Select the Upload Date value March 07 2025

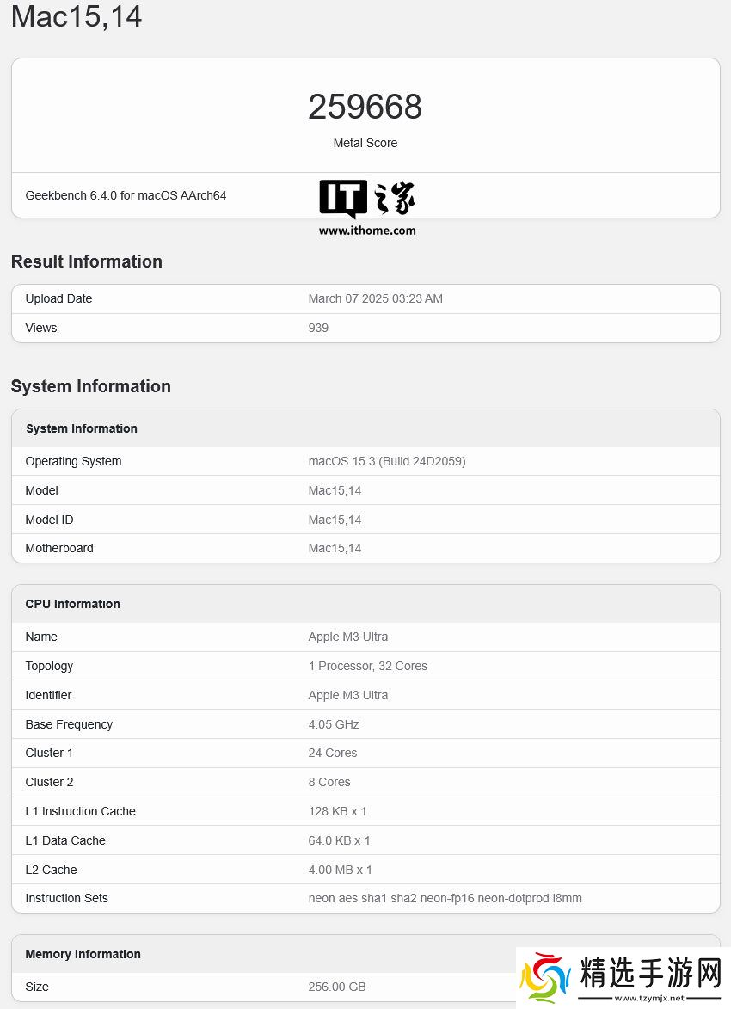pos(375,298)
